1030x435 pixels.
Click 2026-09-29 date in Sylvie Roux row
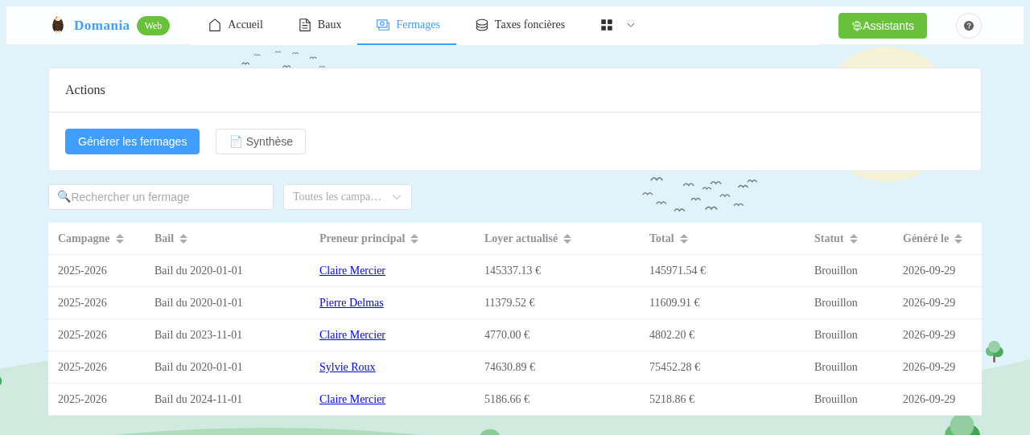coord(929,367)
